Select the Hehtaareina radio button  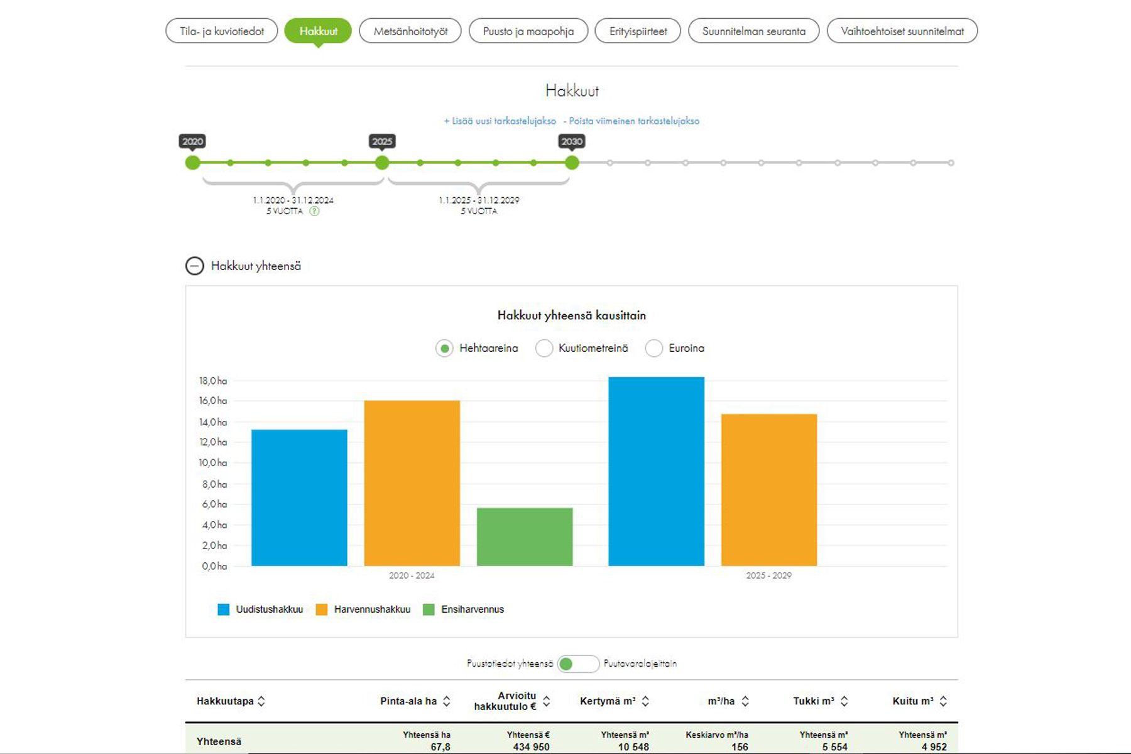coord(444,348)
